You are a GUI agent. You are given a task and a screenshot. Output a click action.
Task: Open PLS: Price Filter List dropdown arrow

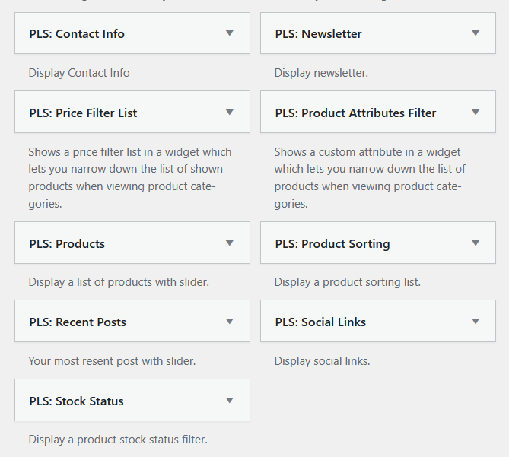pos(230,113)
